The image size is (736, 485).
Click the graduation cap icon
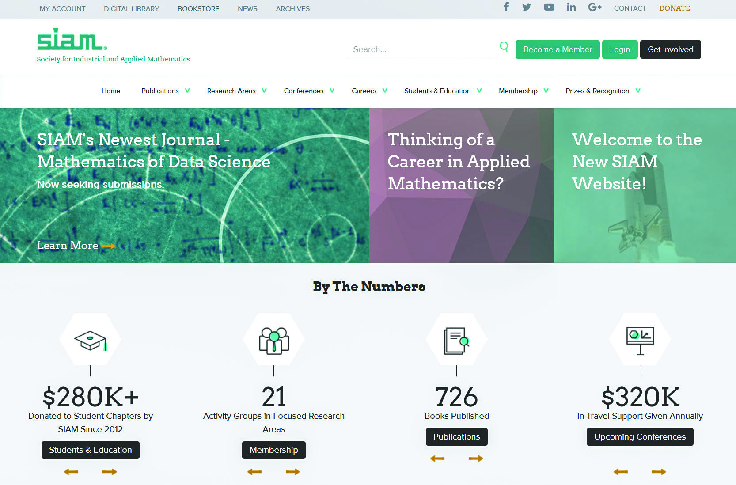pos(91,340)
